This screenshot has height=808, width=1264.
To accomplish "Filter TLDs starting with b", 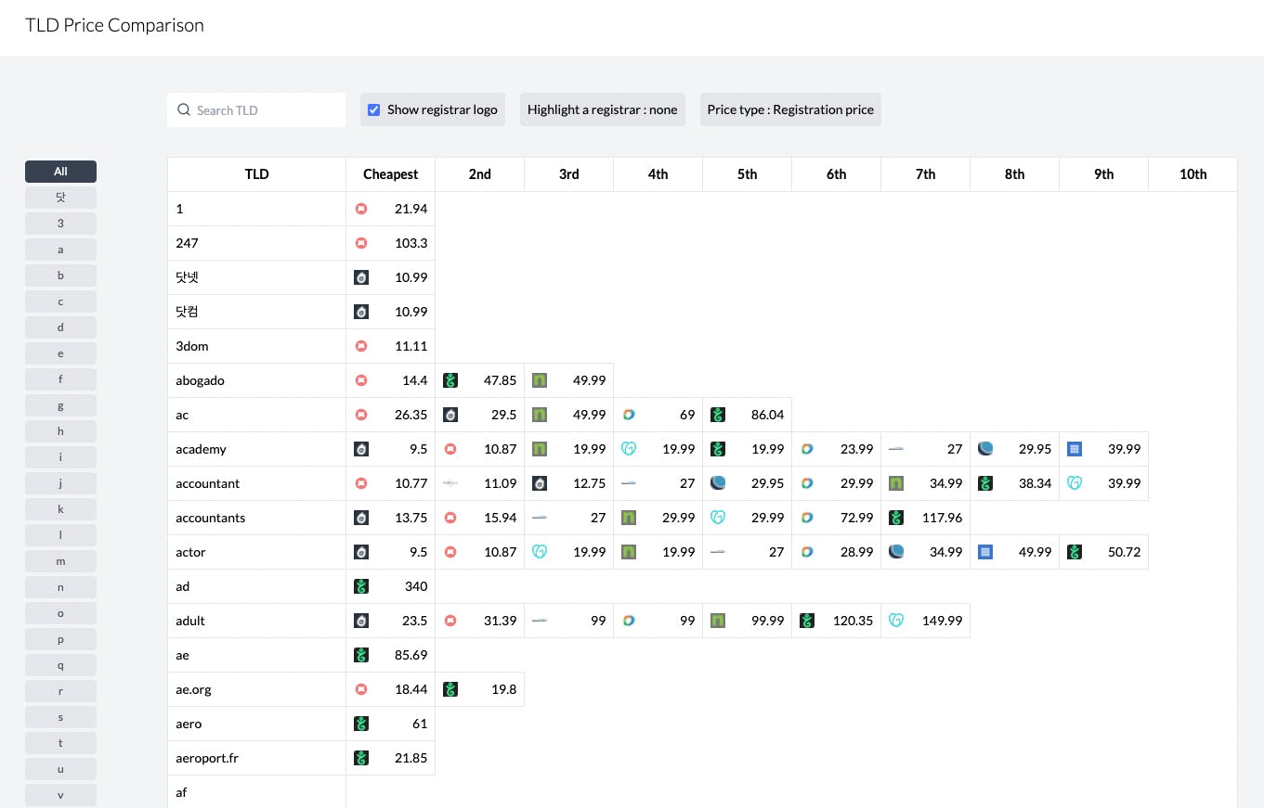I will [x=60, y=276].
